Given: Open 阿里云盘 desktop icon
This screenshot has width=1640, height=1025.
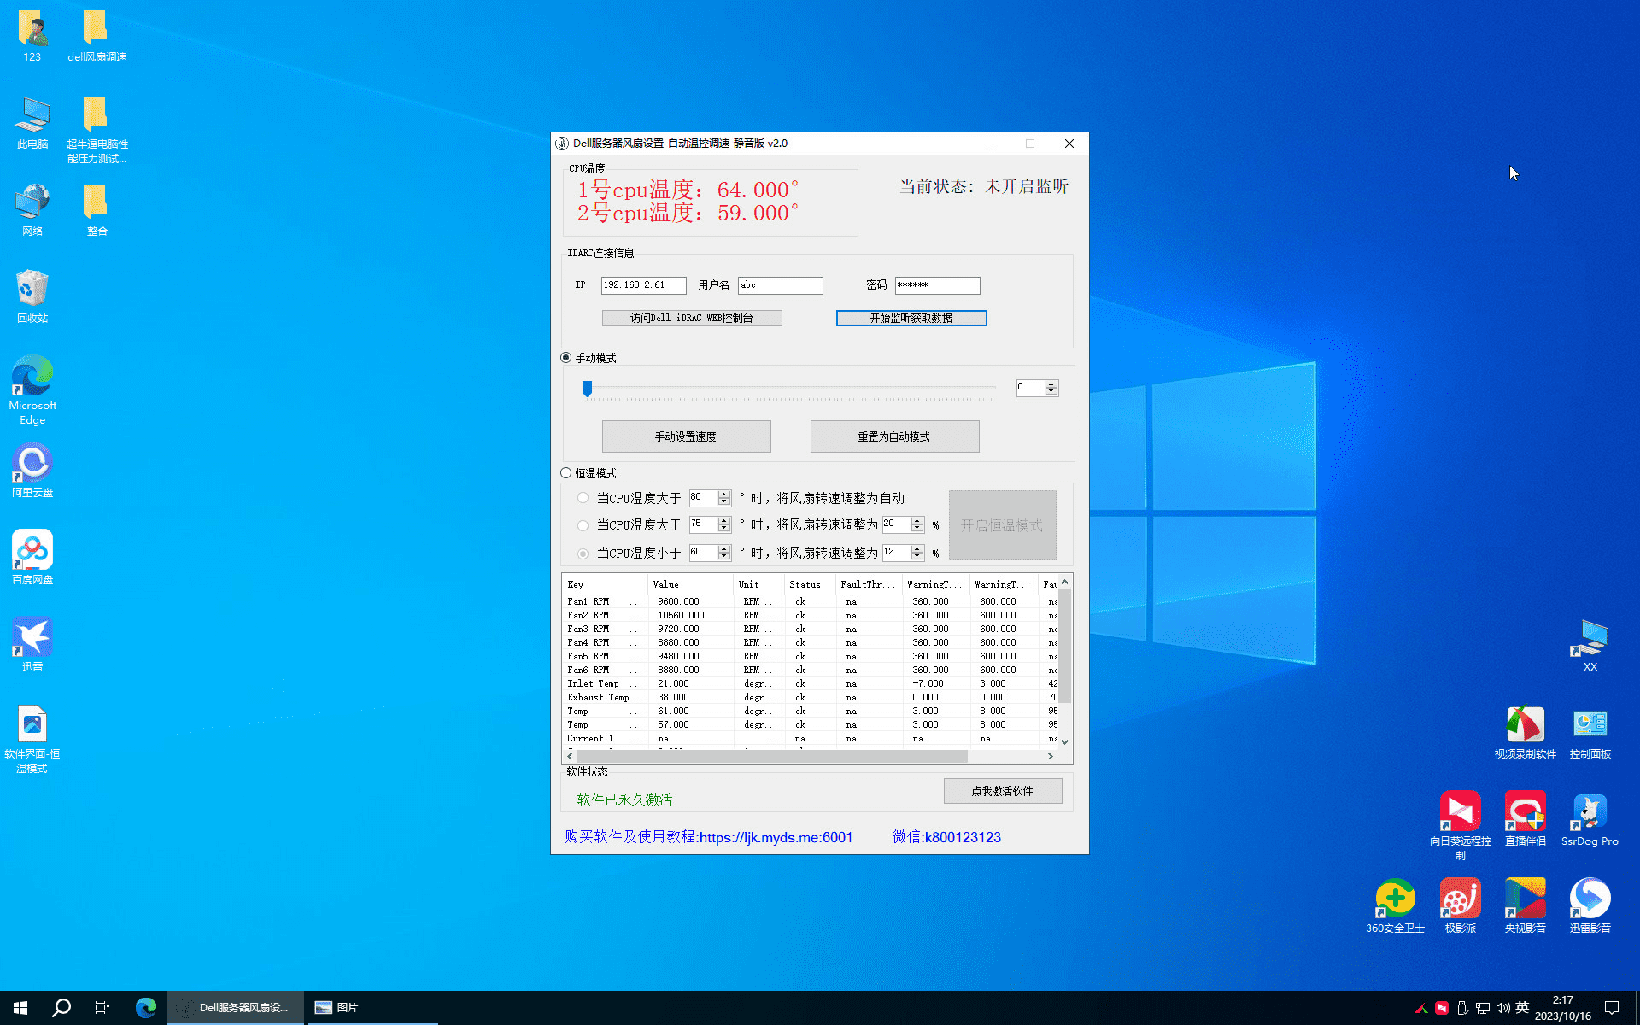Looking at the screenshot, I should 32,464.
